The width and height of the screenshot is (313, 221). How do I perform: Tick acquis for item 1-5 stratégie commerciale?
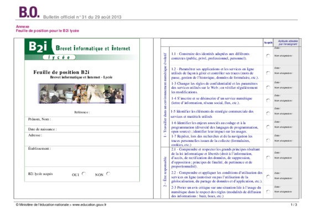coord(268,113)
